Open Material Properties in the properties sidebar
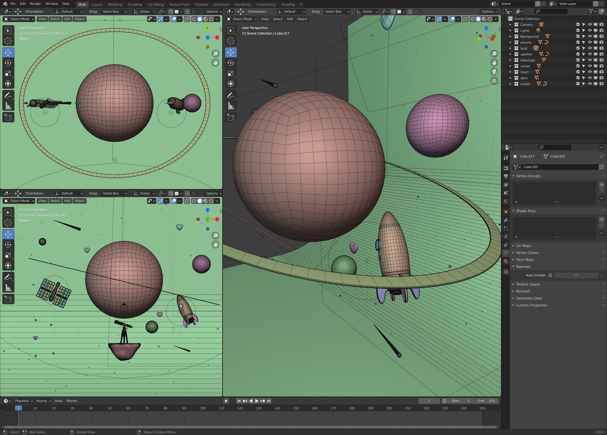The height and width of the screenshot is (435, 607). (506, 262)
